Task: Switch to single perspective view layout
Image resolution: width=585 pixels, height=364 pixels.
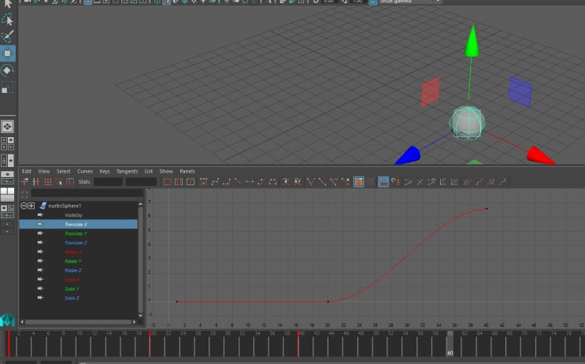Action: point(7,126)
